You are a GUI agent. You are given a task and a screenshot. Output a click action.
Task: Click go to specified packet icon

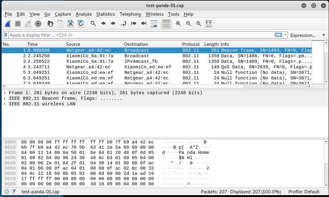click(x=123, y=23)
